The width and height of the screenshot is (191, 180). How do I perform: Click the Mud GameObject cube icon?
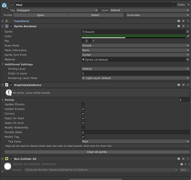[x=4, y=5]
